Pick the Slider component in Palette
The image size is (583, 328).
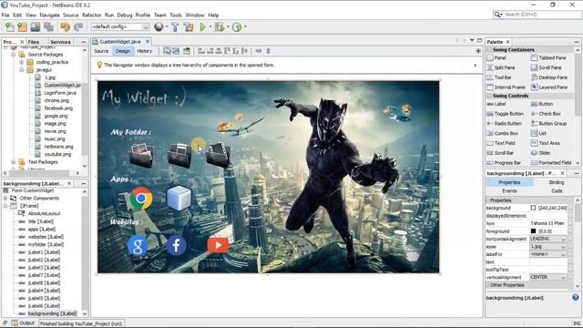click(x=540, y=153)
